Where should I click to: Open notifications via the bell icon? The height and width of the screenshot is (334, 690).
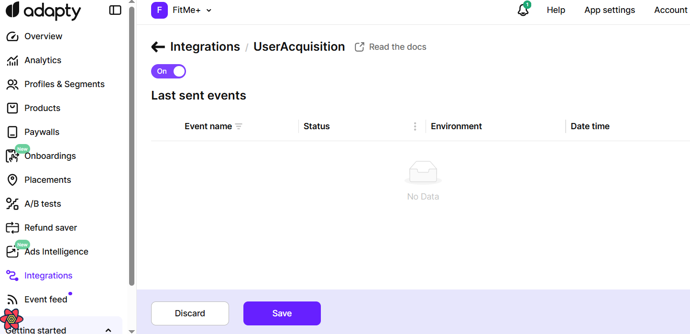click(524, 10)
